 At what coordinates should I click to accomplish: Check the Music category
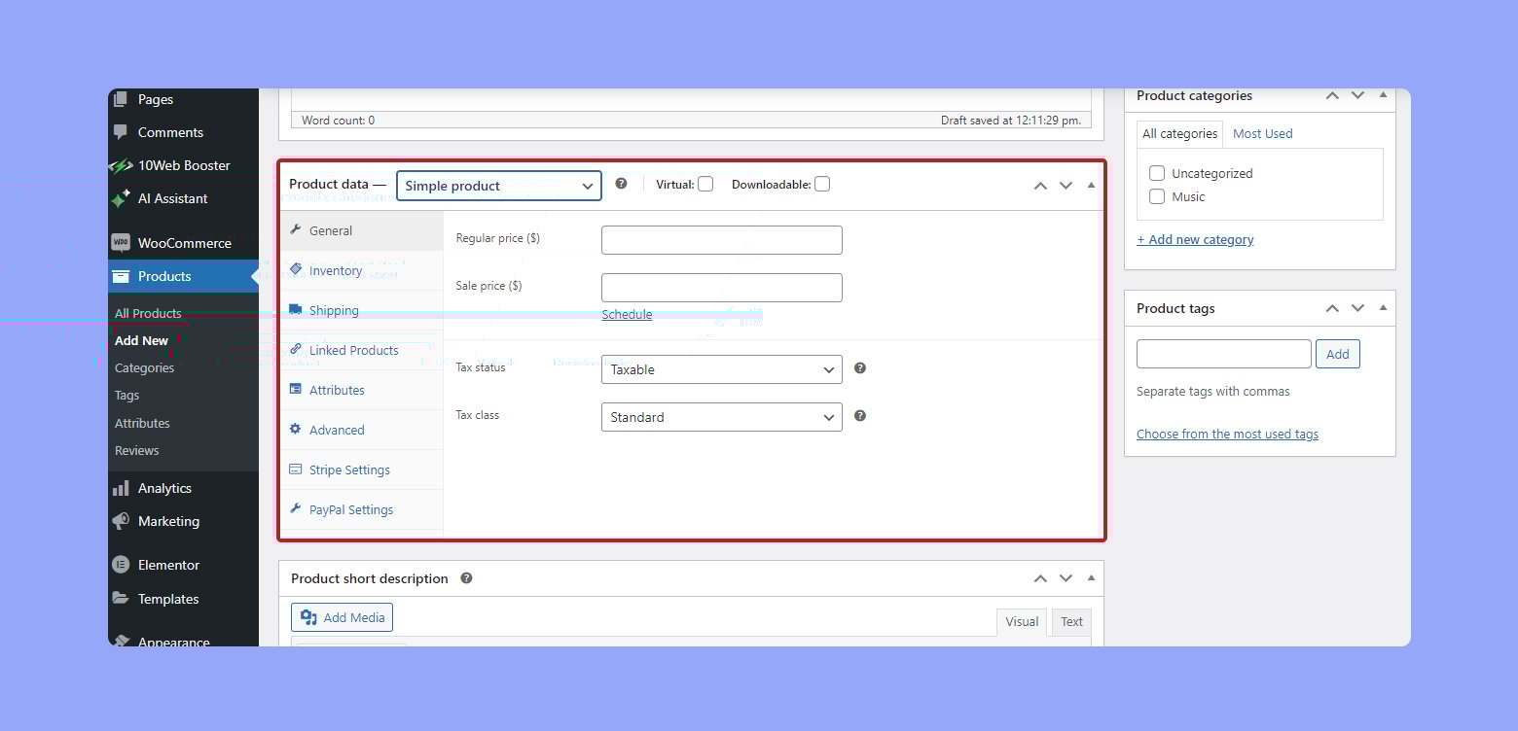1157,196
